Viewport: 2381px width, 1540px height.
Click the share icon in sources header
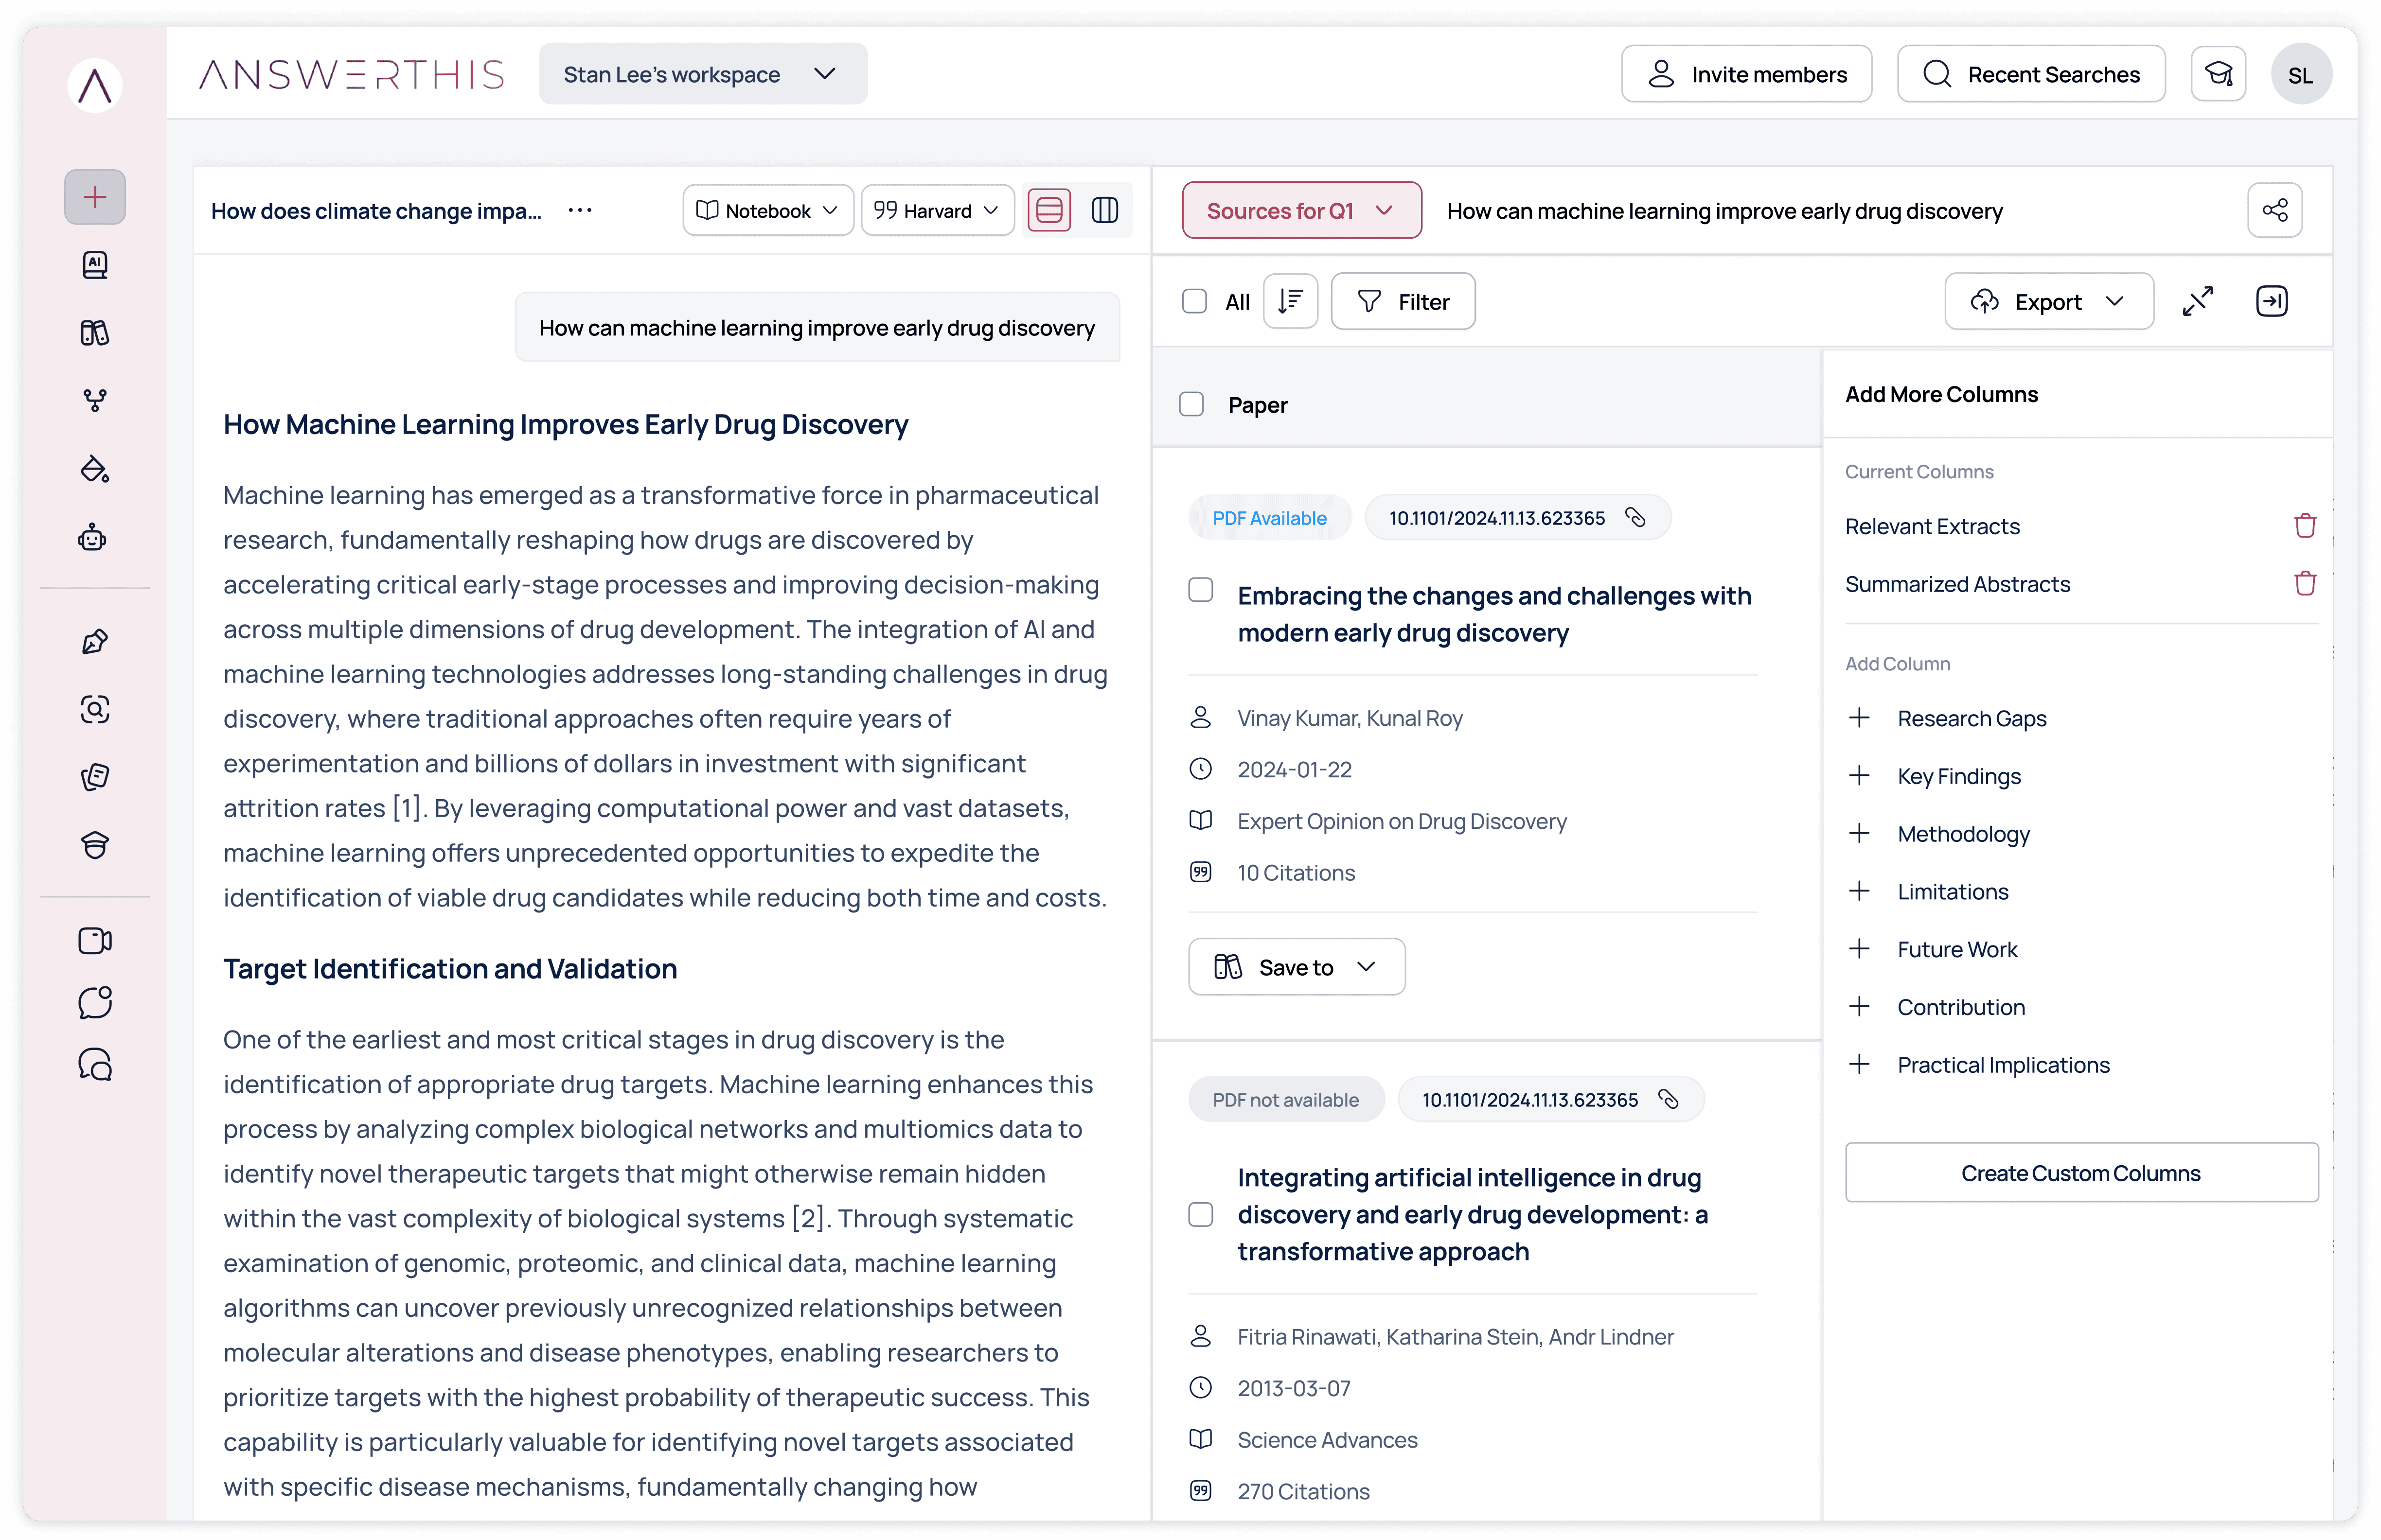coord(2274,210)
